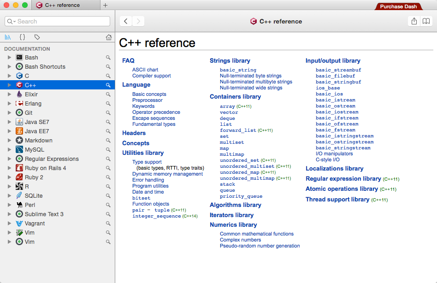The height and width of the screenshot is (283, 437).
Task: Open the bookmarks book icon
Action: click(426, 21)
